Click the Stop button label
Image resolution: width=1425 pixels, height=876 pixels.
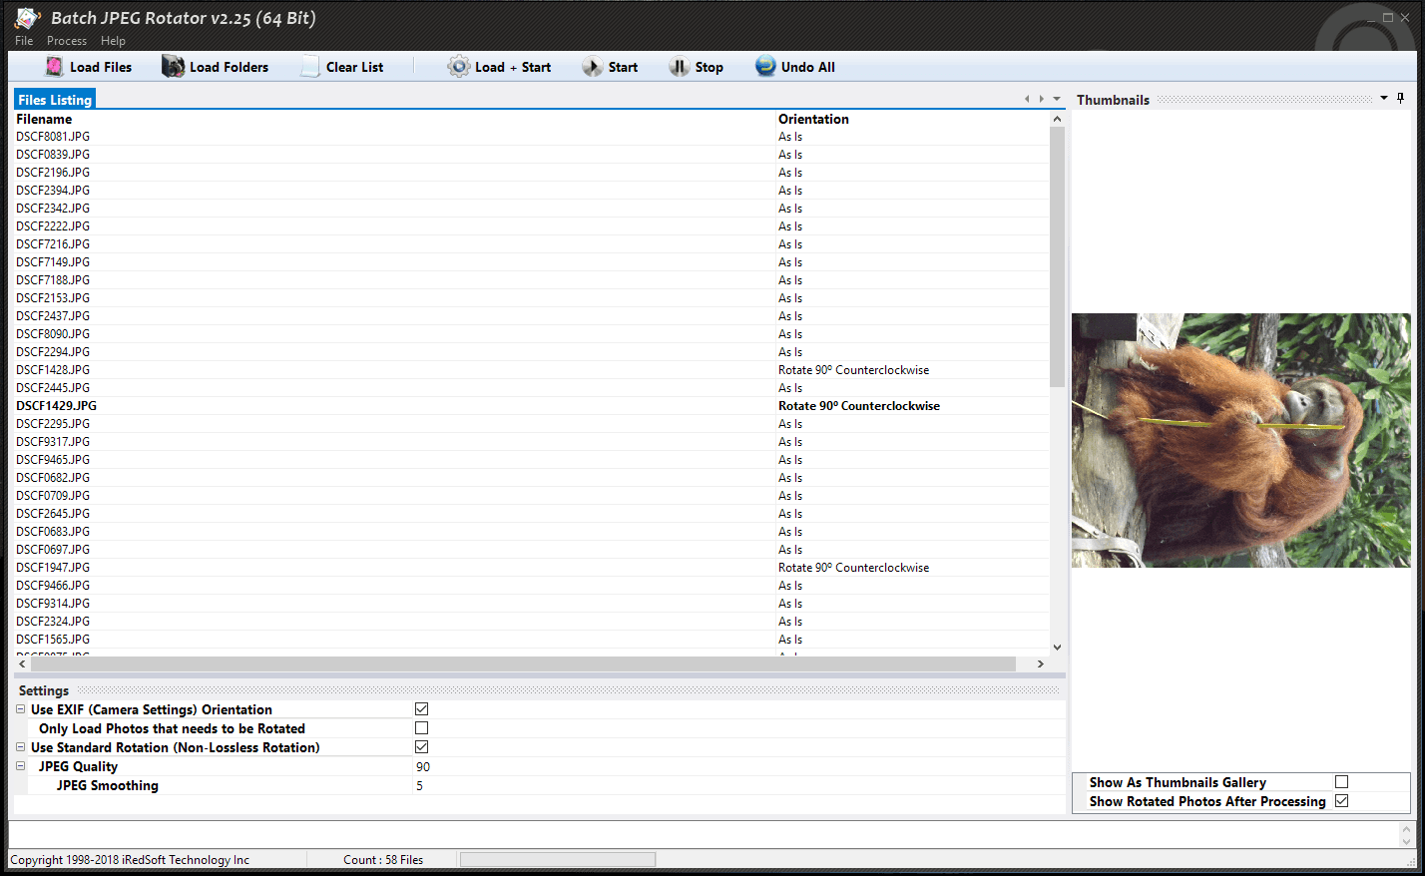click(710, 67)
